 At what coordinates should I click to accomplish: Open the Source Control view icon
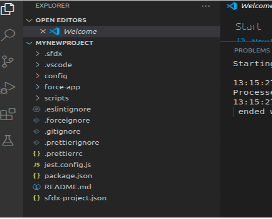coord(8,62)
